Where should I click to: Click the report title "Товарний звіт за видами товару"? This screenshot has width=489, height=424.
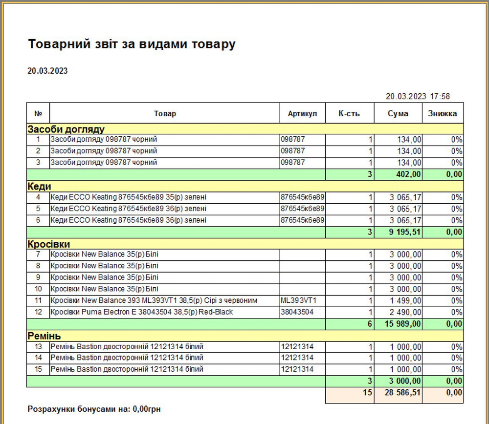(x=132, y=44)
